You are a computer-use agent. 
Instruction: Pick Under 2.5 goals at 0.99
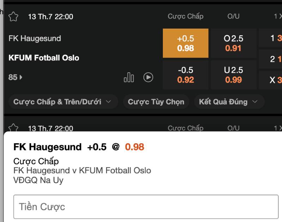click(x=233, y=75)
